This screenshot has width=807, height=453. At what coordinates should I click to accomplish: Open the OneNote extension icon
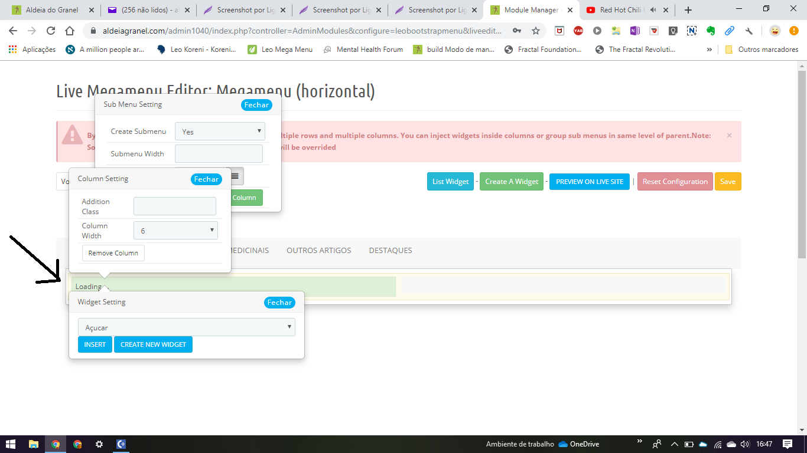(x=635, y=31)
